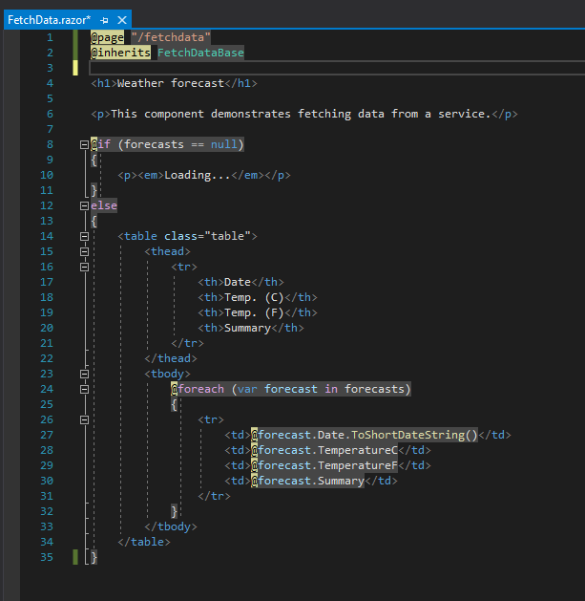Collapse the @foreach loop block
The height and width of the screenshot is (601, 585).
85,389
